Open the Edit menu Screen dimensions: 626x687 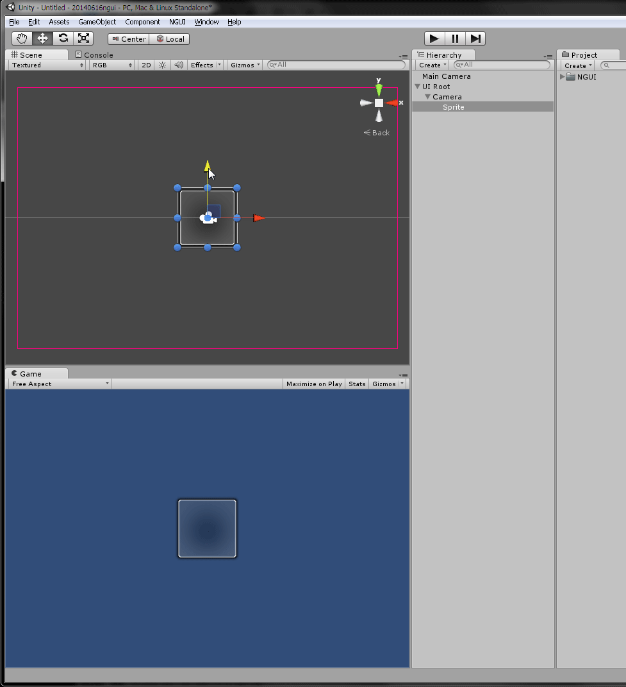pyautogui.click(x=34, y=22)
